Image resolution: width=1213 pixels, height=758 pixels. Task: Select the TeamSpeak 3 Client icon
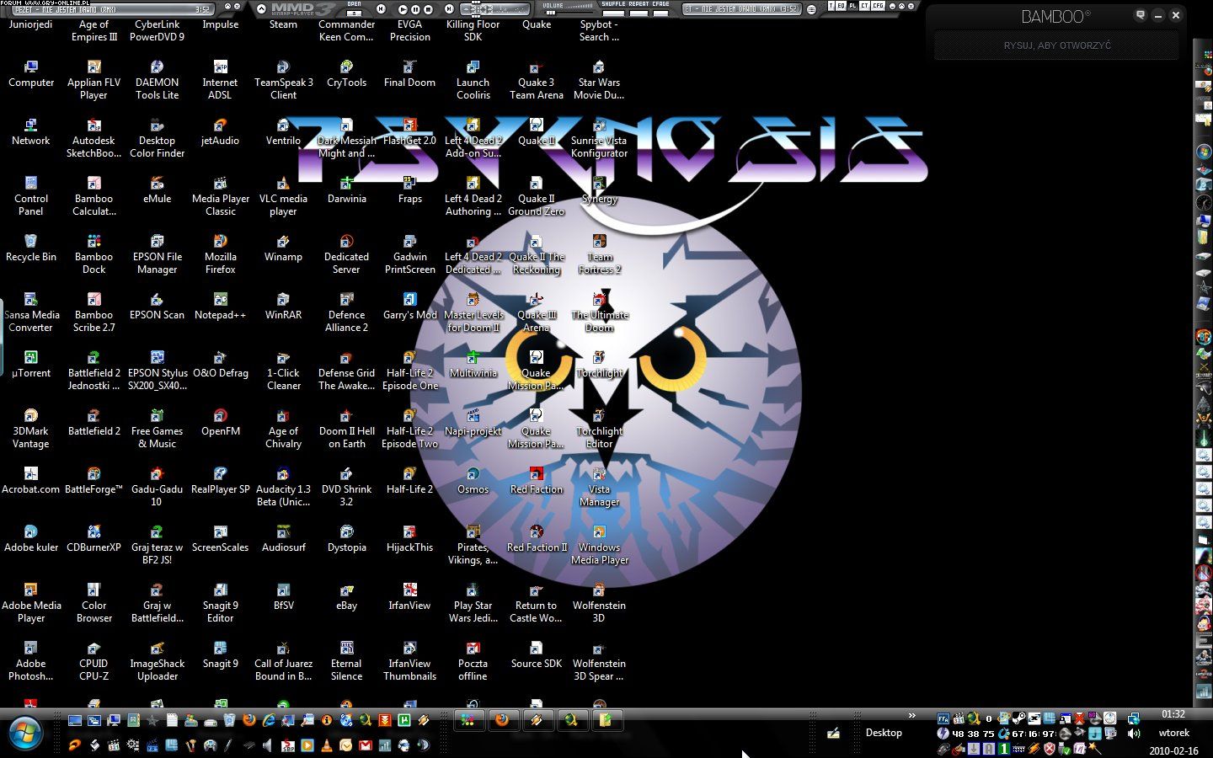(x=283, y=80)
